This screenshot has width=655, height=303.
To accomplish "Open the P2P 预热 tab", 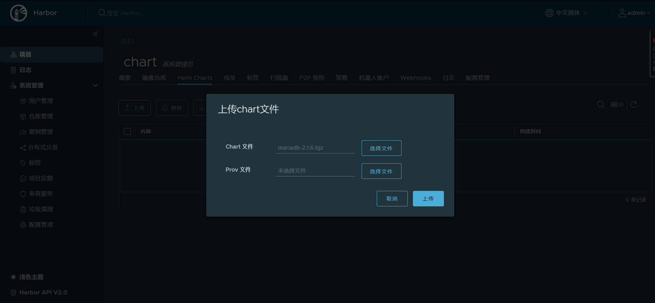I will (312, 78).
